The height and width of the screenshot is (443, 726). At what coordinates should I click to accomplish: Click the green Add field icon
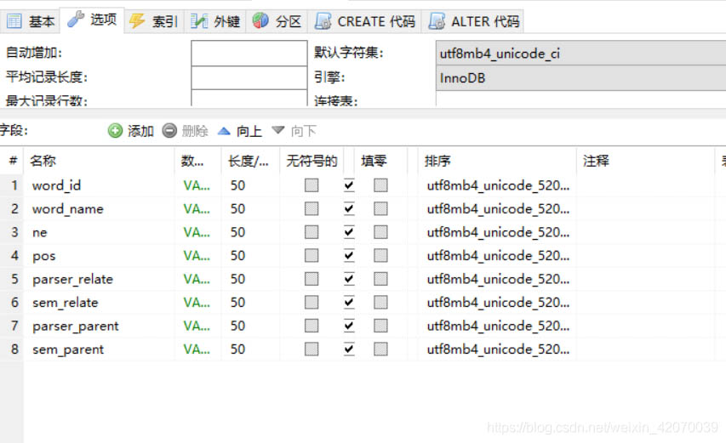pos(116,131)
